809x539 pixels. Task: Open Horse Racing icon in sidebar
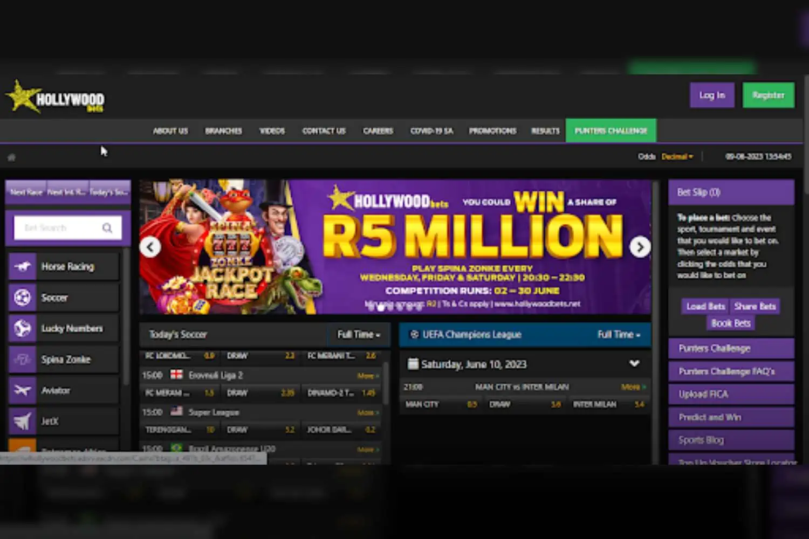[x=22, y=266]
